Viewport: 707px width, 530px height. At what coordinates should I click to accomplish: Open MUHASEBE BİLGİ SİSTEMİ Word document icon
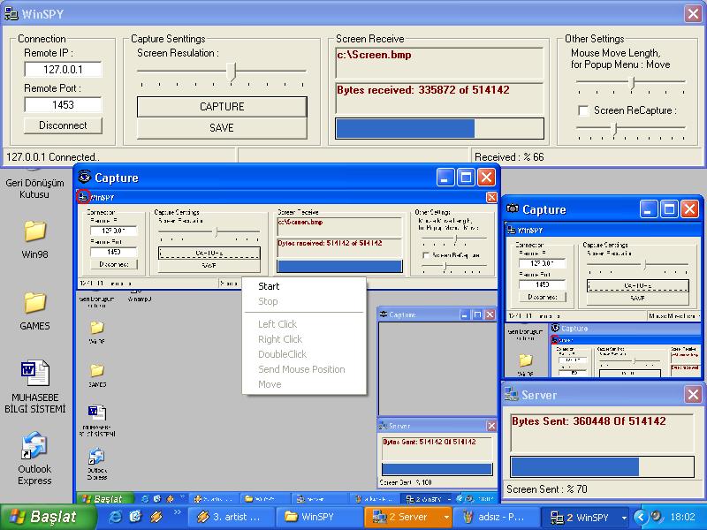(35, 372)
